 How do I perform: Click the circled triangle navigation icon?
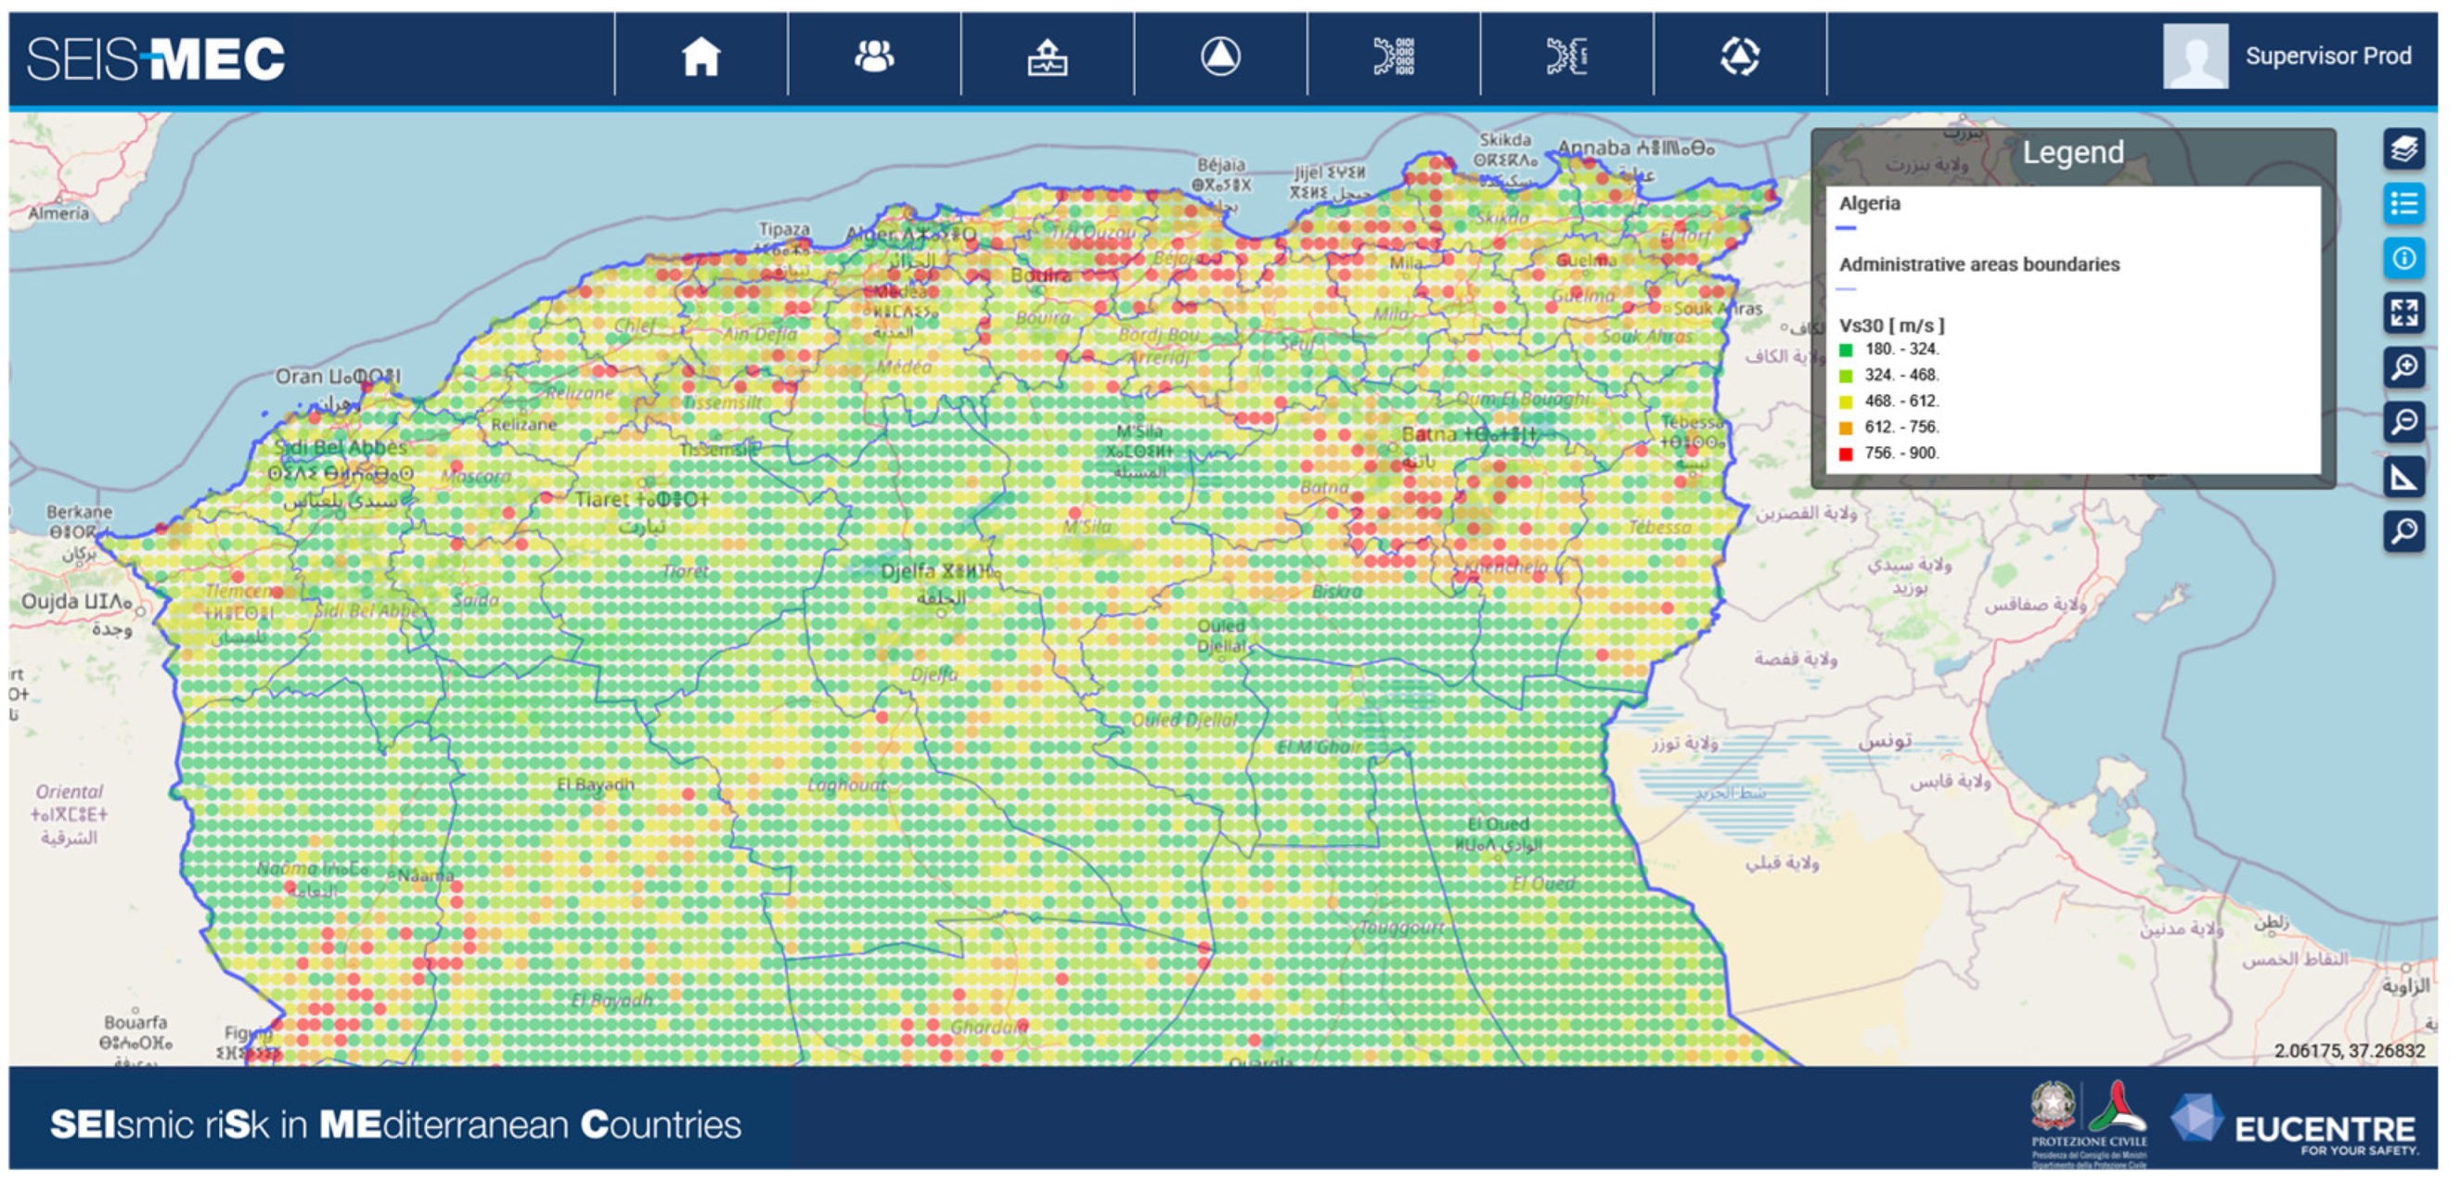click(x=1220, y=57)
